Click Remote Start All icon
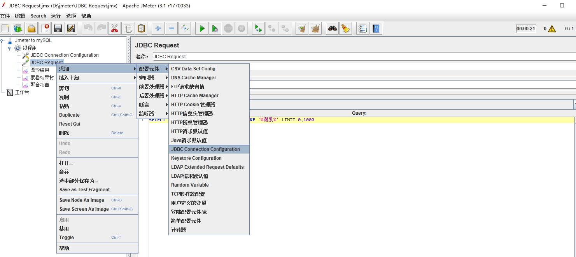576x257 pixels. tap(258, 28)
